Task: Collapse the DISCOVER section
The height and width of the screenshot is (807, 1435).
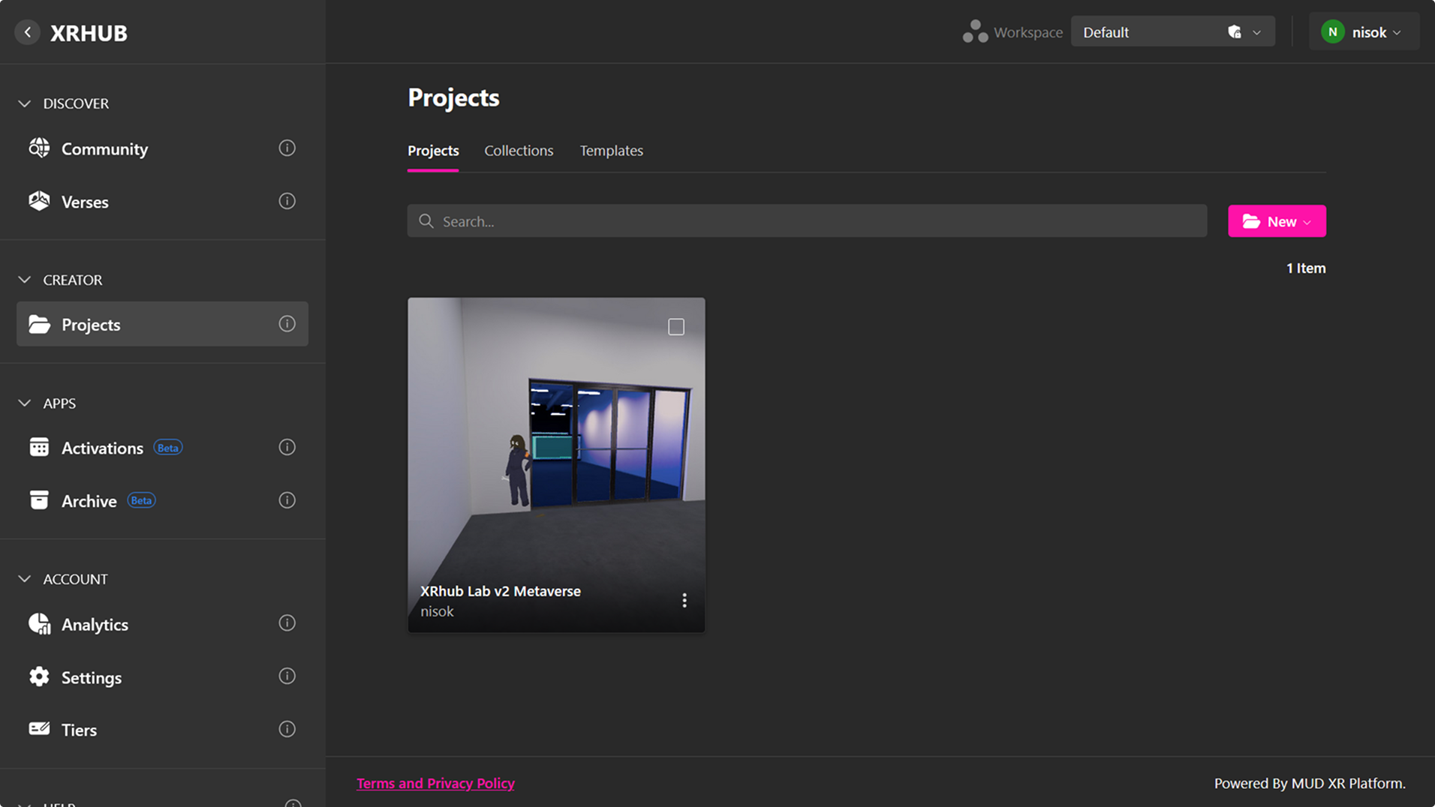Action: pos(25,103)
